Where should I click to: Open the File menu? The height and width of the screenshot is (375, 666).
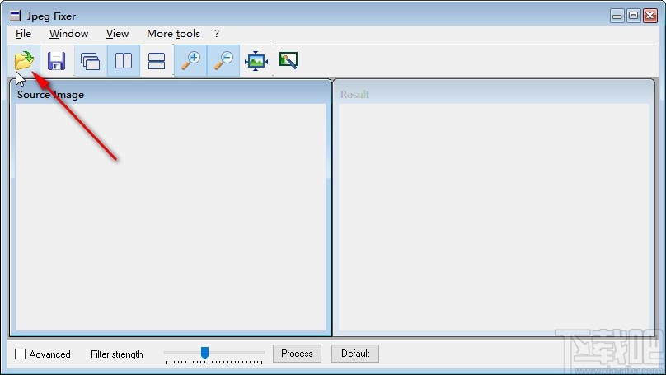pyautogui.click(x=23, y=34)
